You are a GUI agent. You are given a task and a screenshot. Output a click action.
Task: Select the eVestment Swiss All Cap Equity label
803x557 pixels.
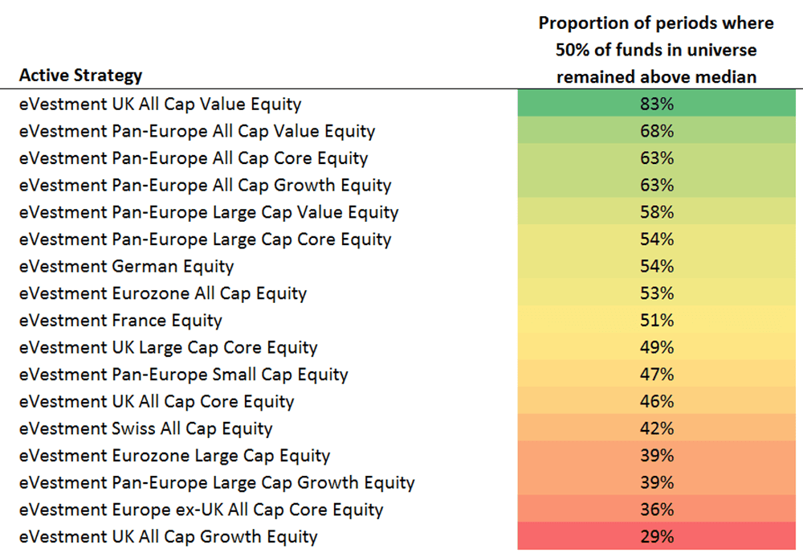pos(146,428)
